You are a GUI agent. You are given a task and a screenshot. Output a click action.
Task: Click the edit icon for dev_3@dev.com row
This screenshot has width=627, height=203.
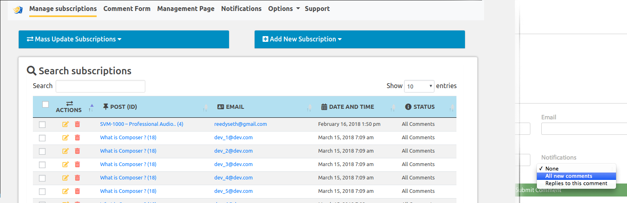(x=65, y=164)
